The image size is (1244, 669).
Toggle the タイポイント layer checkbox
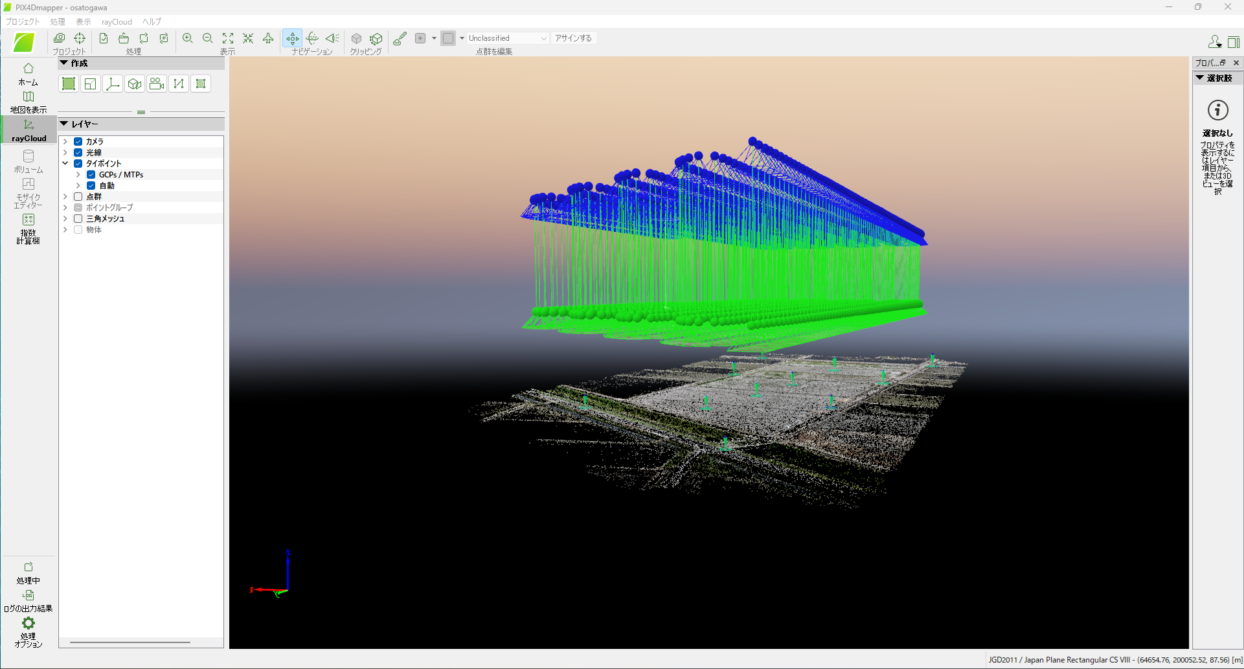[78, 163]
